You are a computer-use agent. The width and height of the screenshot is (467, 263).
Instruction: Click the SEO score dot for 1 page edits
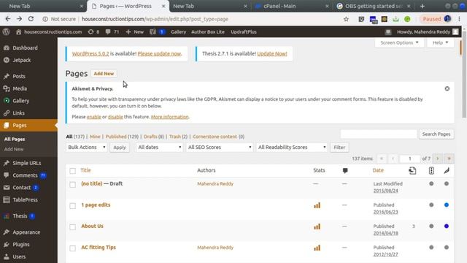point(431,205)
